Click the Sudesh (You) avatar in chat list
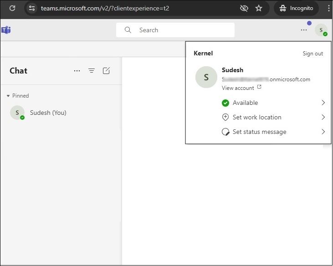Image resolution: width=333 pixels, height=266 pixels. tap(17, 113)
